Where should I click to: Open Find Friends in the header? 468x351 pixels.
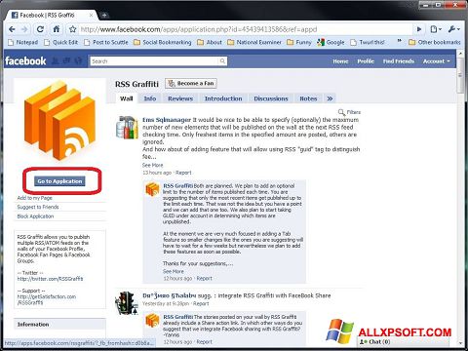click(399, 61)
